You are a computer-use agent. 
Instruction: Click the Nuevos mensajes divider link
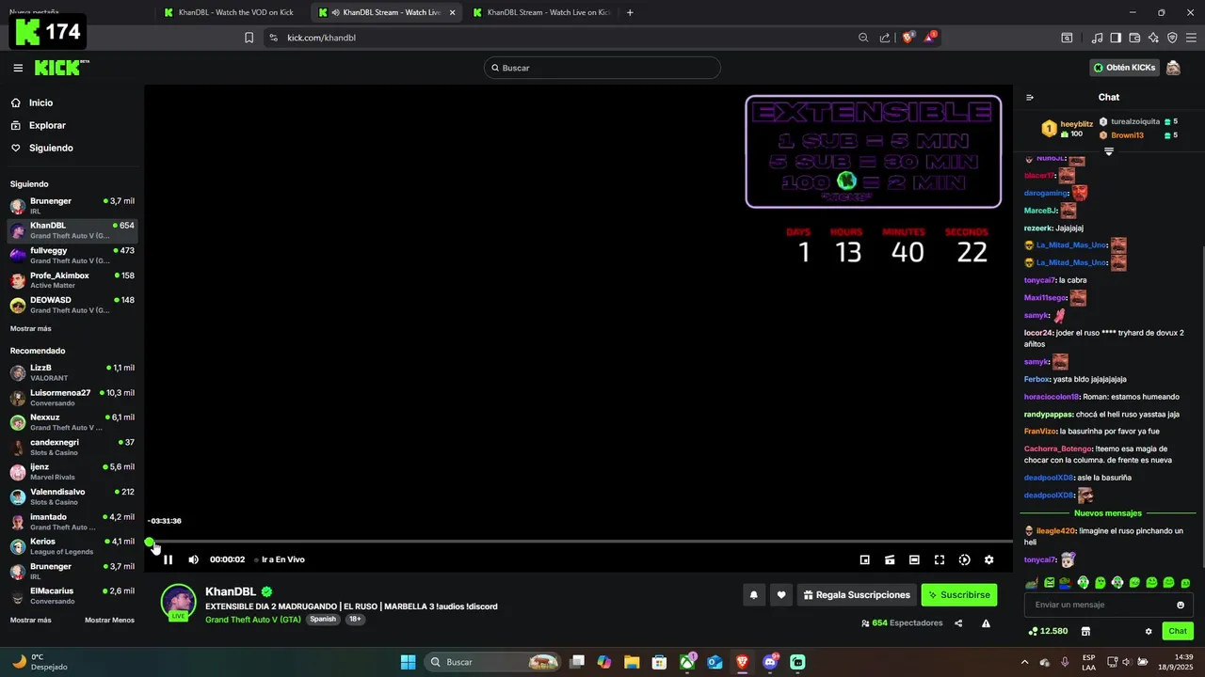pos(1108,513)
